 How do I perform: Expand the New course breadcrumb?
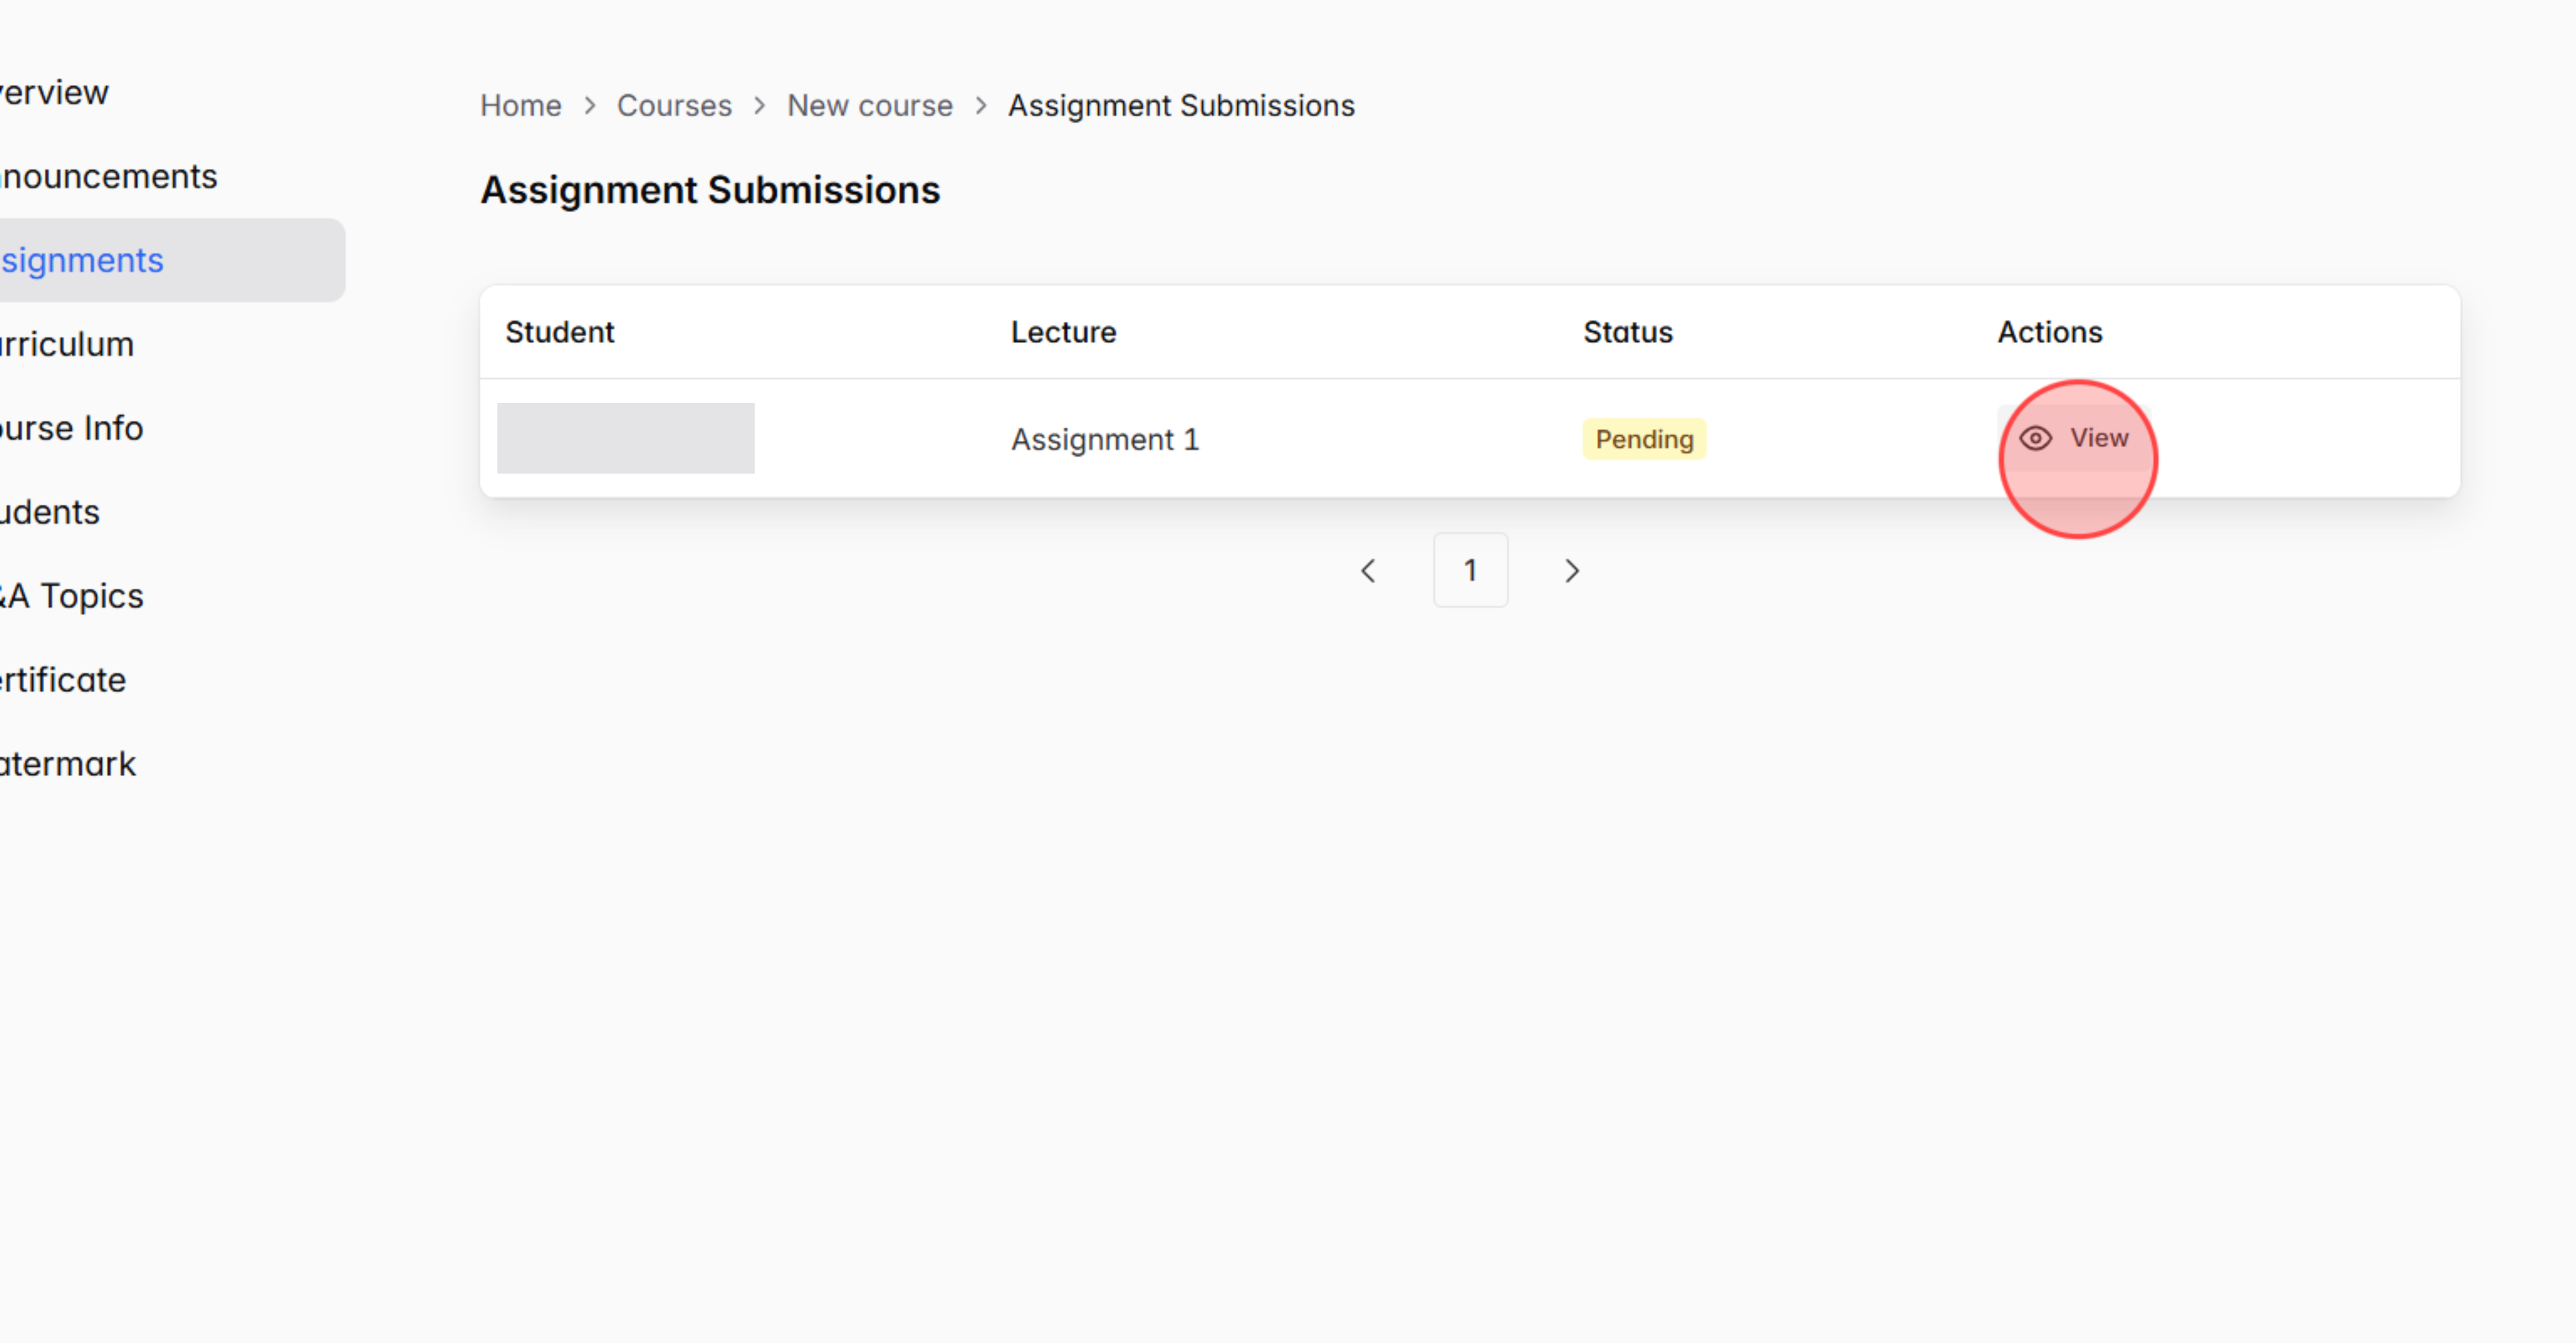869,105
